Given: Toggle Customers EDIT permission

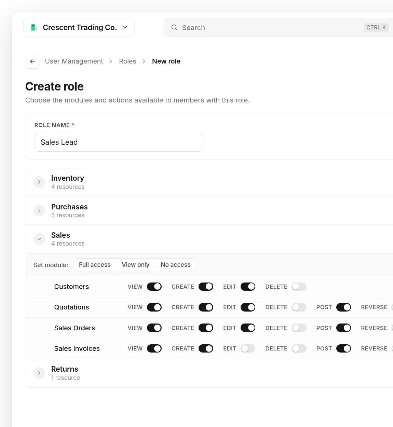Looking at the screenshot, I should [248, 287].
